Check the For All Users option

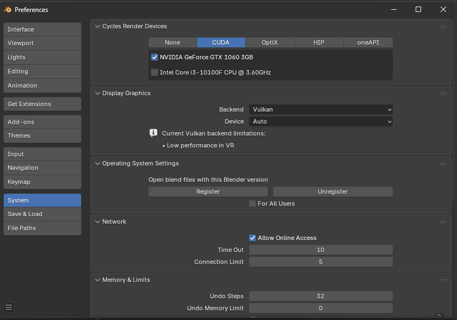click(x=252, y=204)
